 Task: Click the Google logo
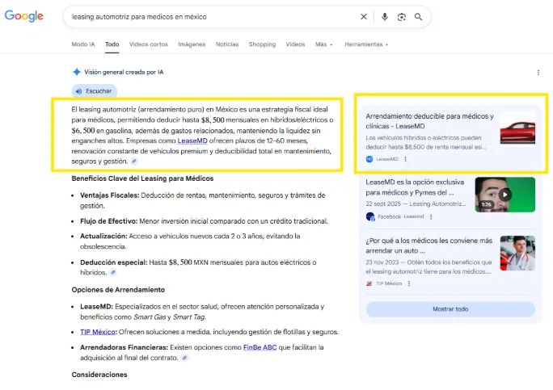pyautogui.click(x=24, y=16)
